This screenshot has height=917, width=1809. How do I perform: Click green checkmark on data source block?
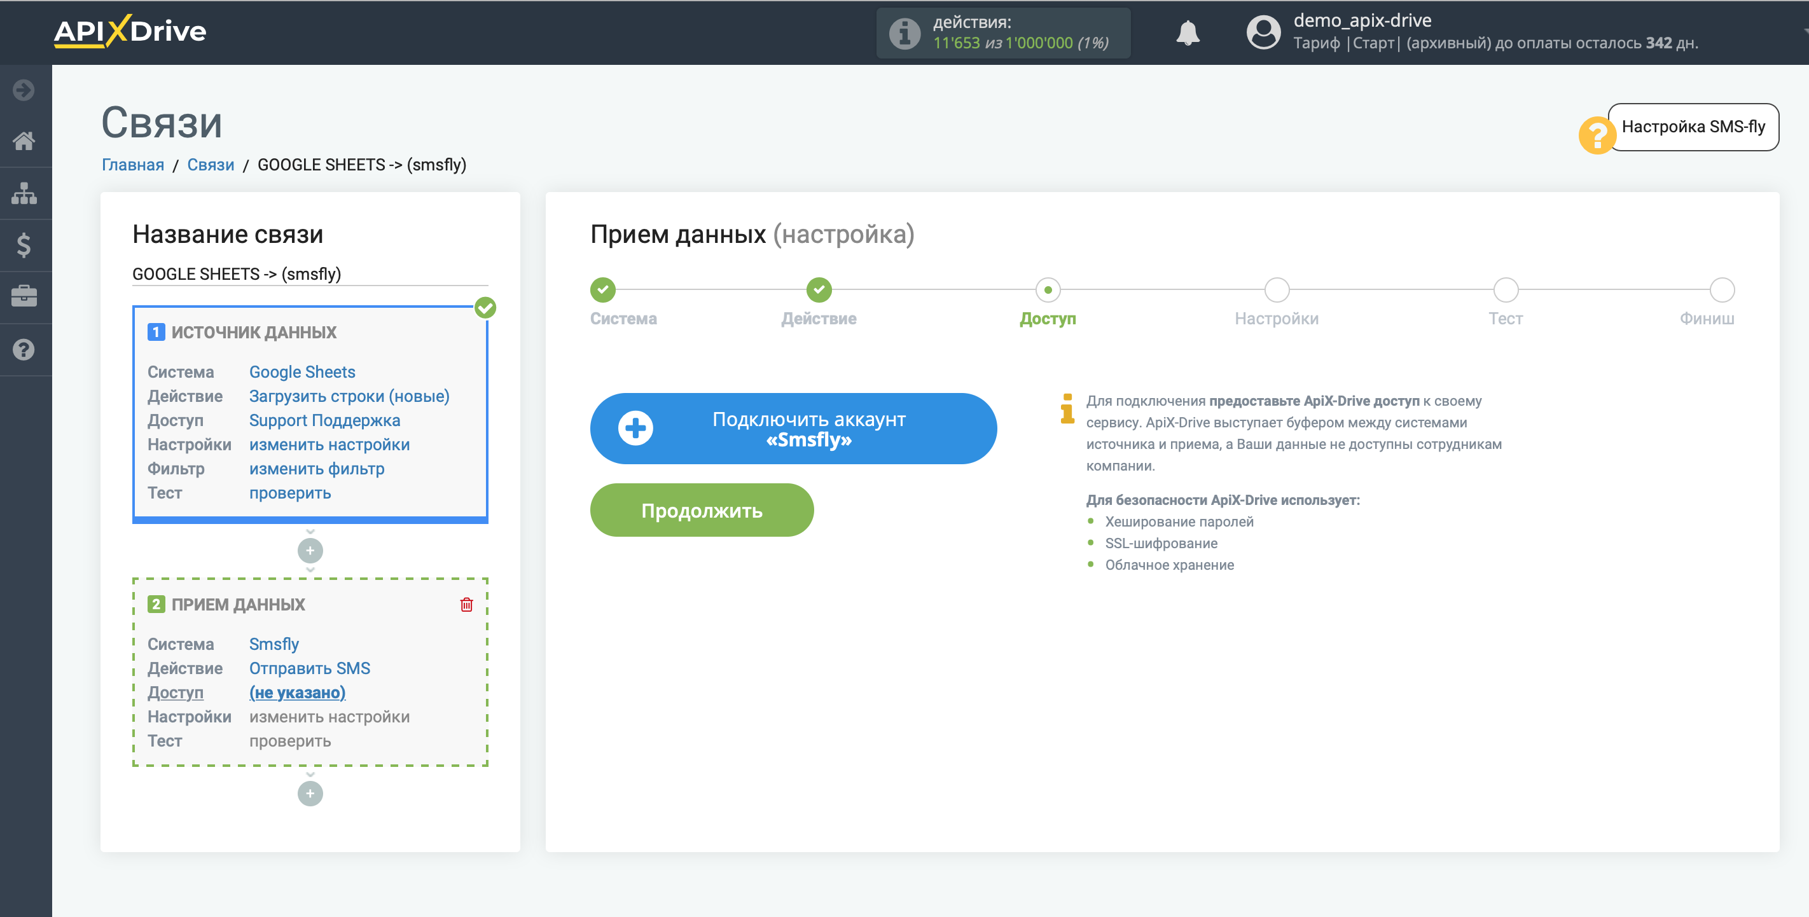[485, 308]
